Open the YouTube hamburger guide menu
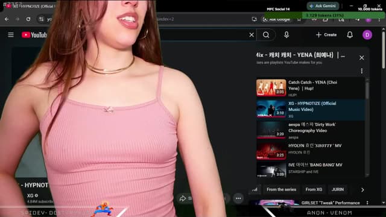 (x=11, y=35)
